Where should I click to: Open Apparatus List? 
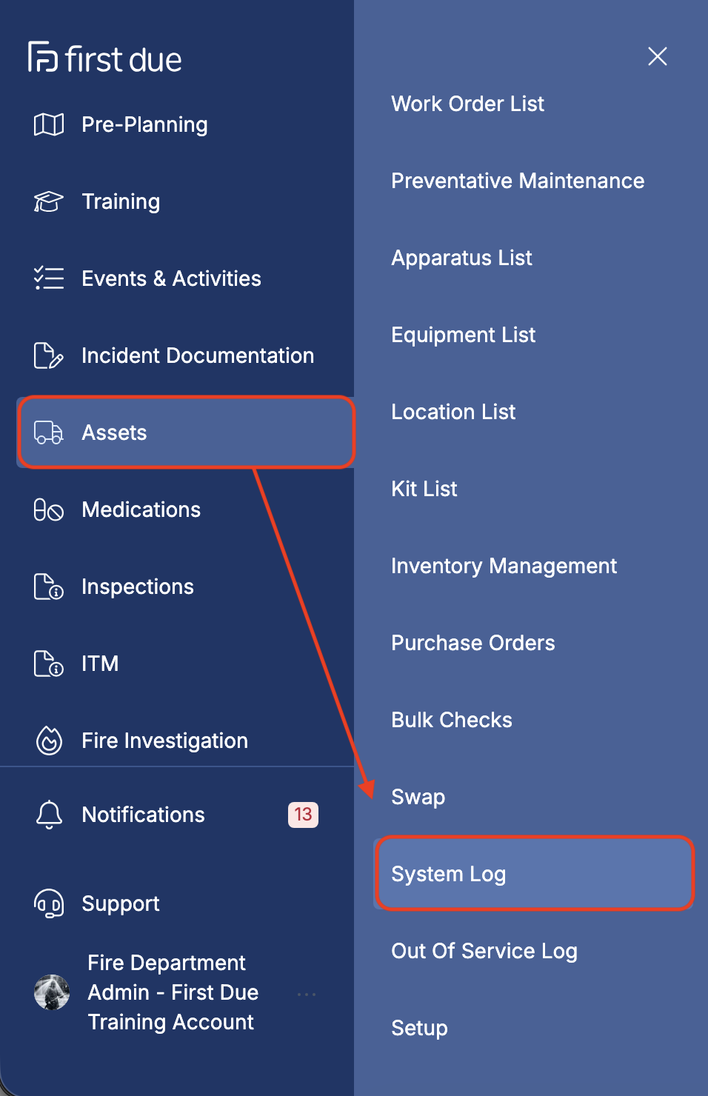click(461, 258)
